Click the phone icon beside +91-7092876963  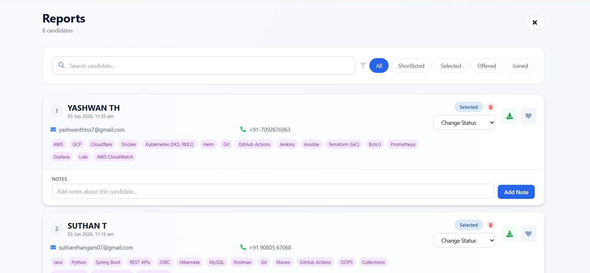point(243,129)
